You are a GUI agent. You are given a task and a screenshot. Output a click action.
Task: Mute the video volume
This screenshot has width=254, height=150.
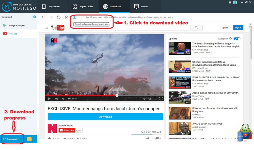point(63,99)
